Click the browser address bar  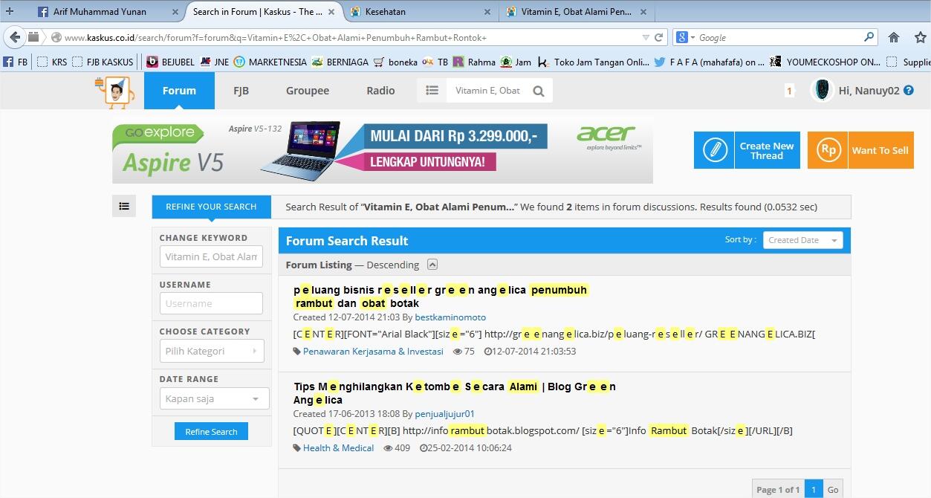point(349,37)
